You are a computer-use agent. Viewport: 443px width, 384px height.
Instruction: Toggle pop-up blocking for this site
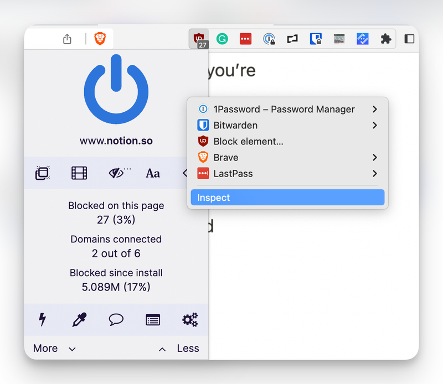[43, 173]
